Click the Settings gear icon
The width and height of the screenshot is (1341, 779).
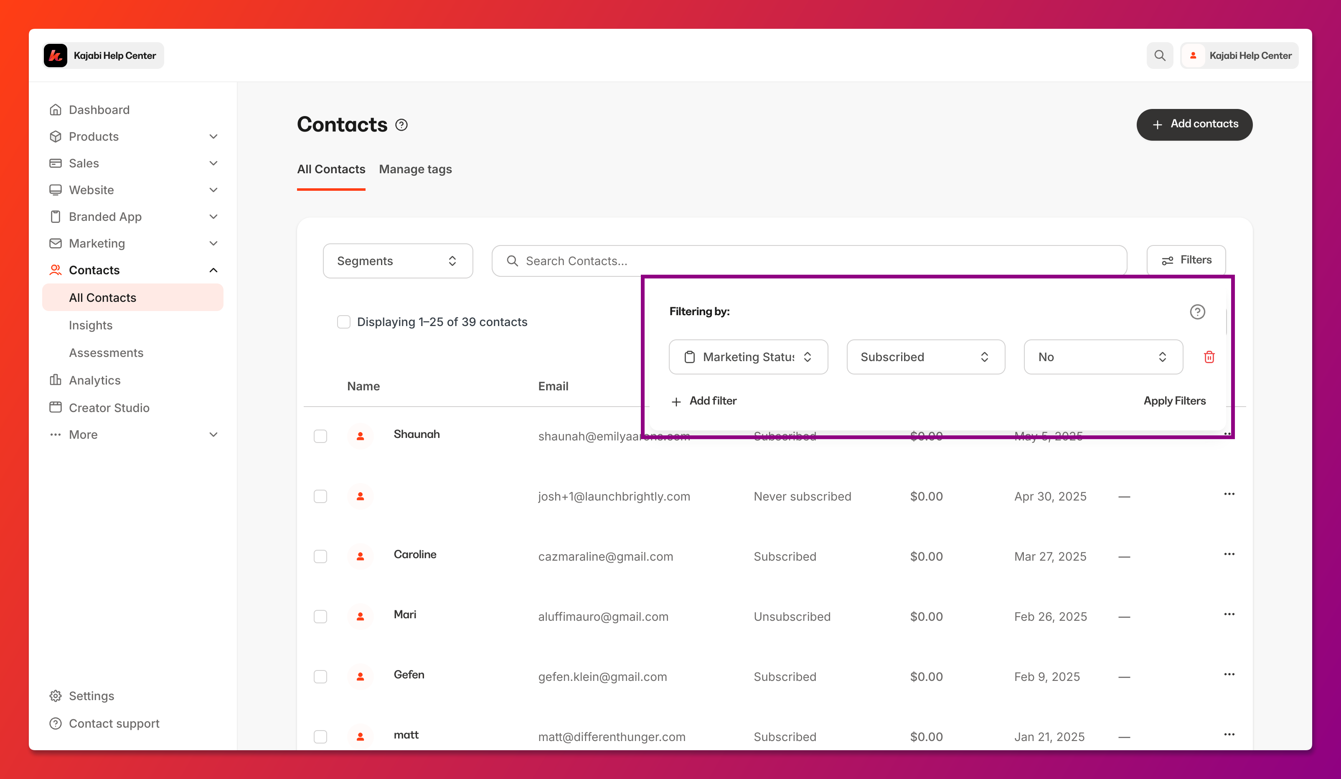[x=55, y=696]
